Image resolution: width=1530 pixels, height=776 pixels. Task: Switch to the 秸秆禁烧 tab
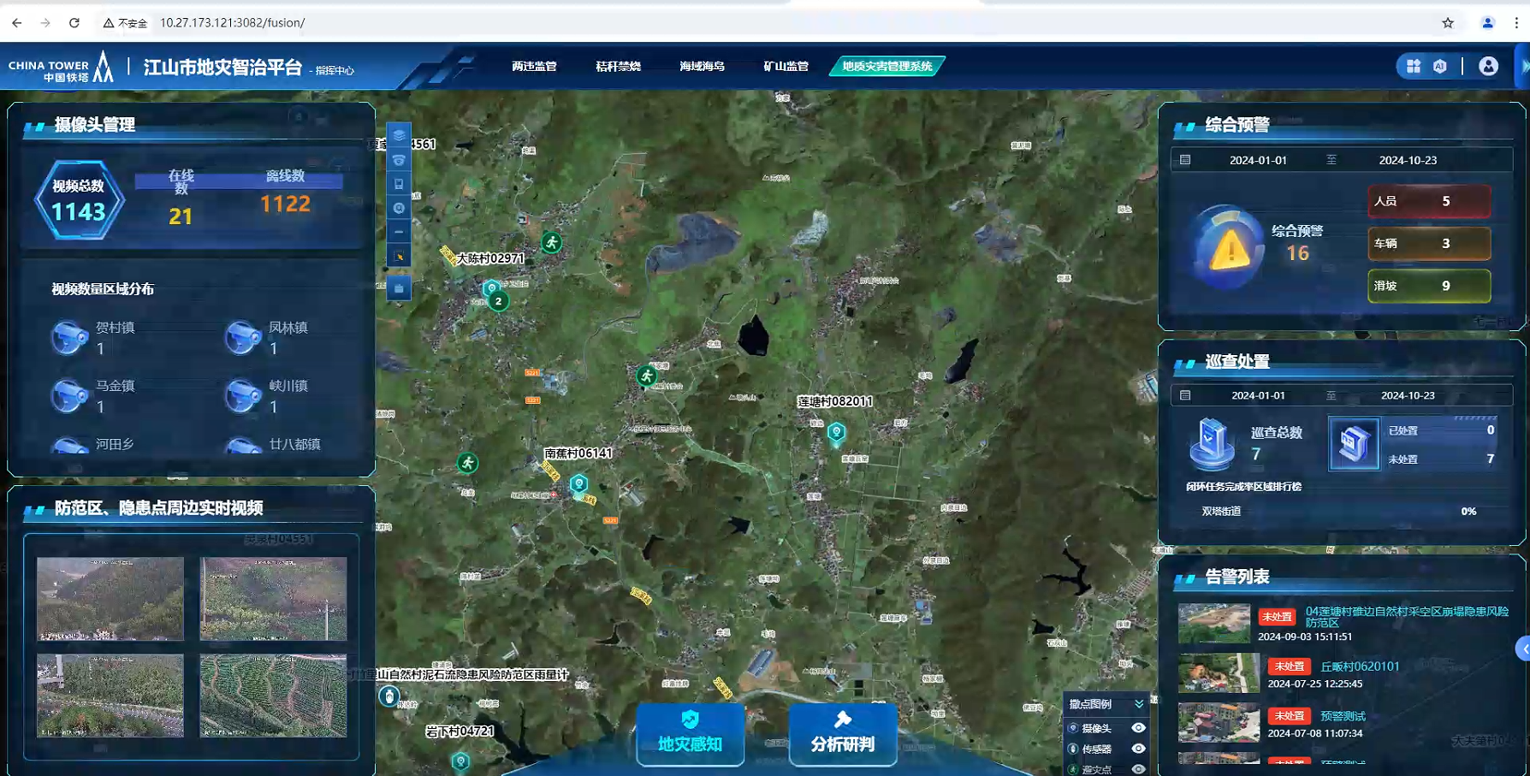pyautogui.click(x=618, y=66)
